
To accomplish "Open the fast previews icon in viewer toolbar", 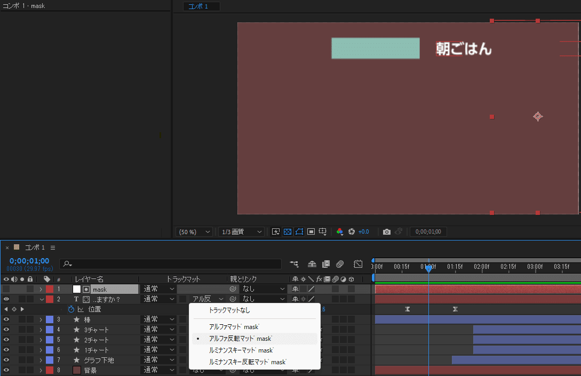I will click(276, 231).
